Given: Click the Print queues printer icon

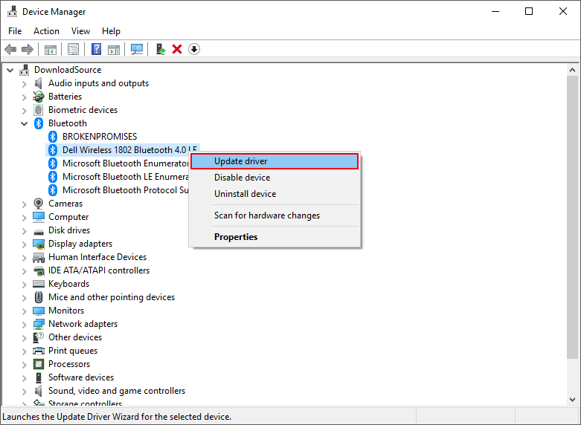Looking at the screenshot, I should [x=39, y=351].
